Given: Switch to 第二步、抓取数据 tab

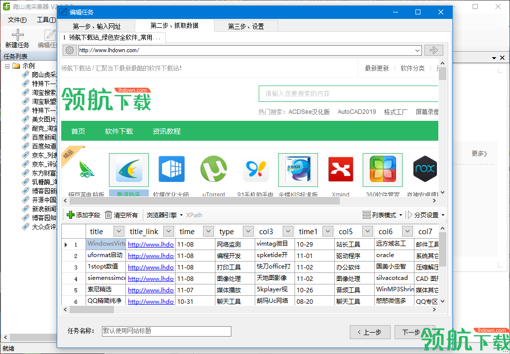Looking at the screenshot, I should pos(174,26).
